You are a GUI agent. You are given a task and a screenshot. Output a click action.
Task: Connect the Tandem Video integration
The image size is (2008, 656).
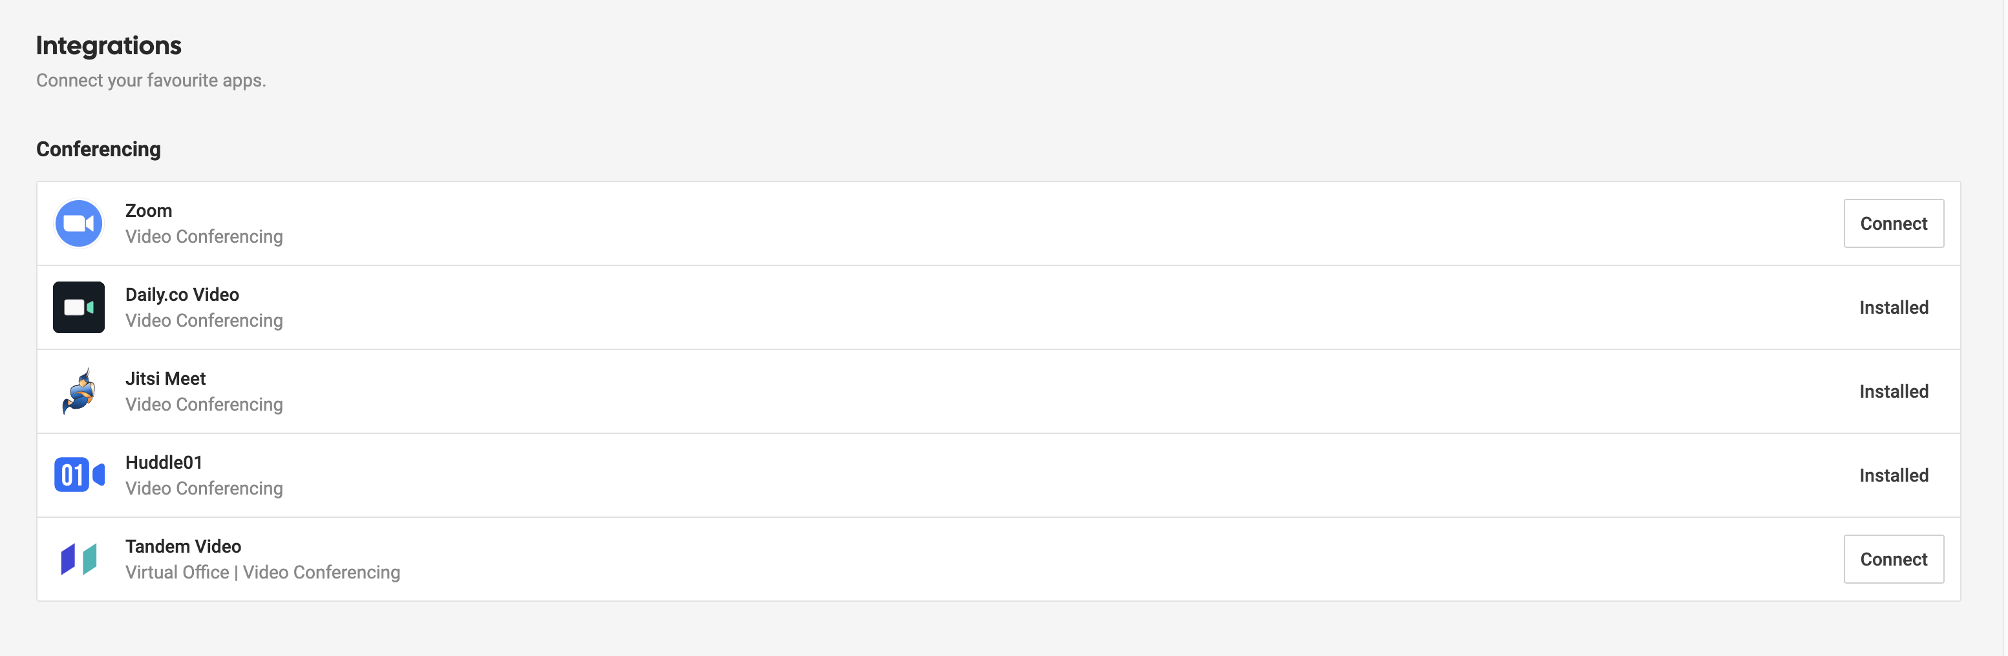(x=1893, y=559)
